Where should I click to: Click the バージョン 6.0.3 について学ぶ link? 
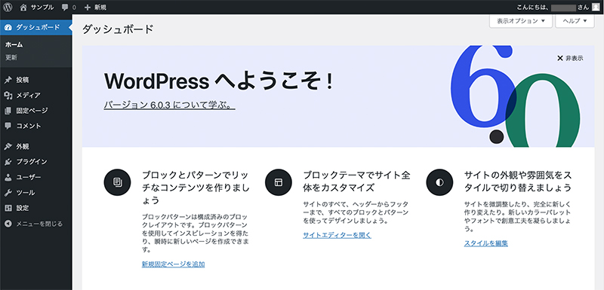click(169, 105)
